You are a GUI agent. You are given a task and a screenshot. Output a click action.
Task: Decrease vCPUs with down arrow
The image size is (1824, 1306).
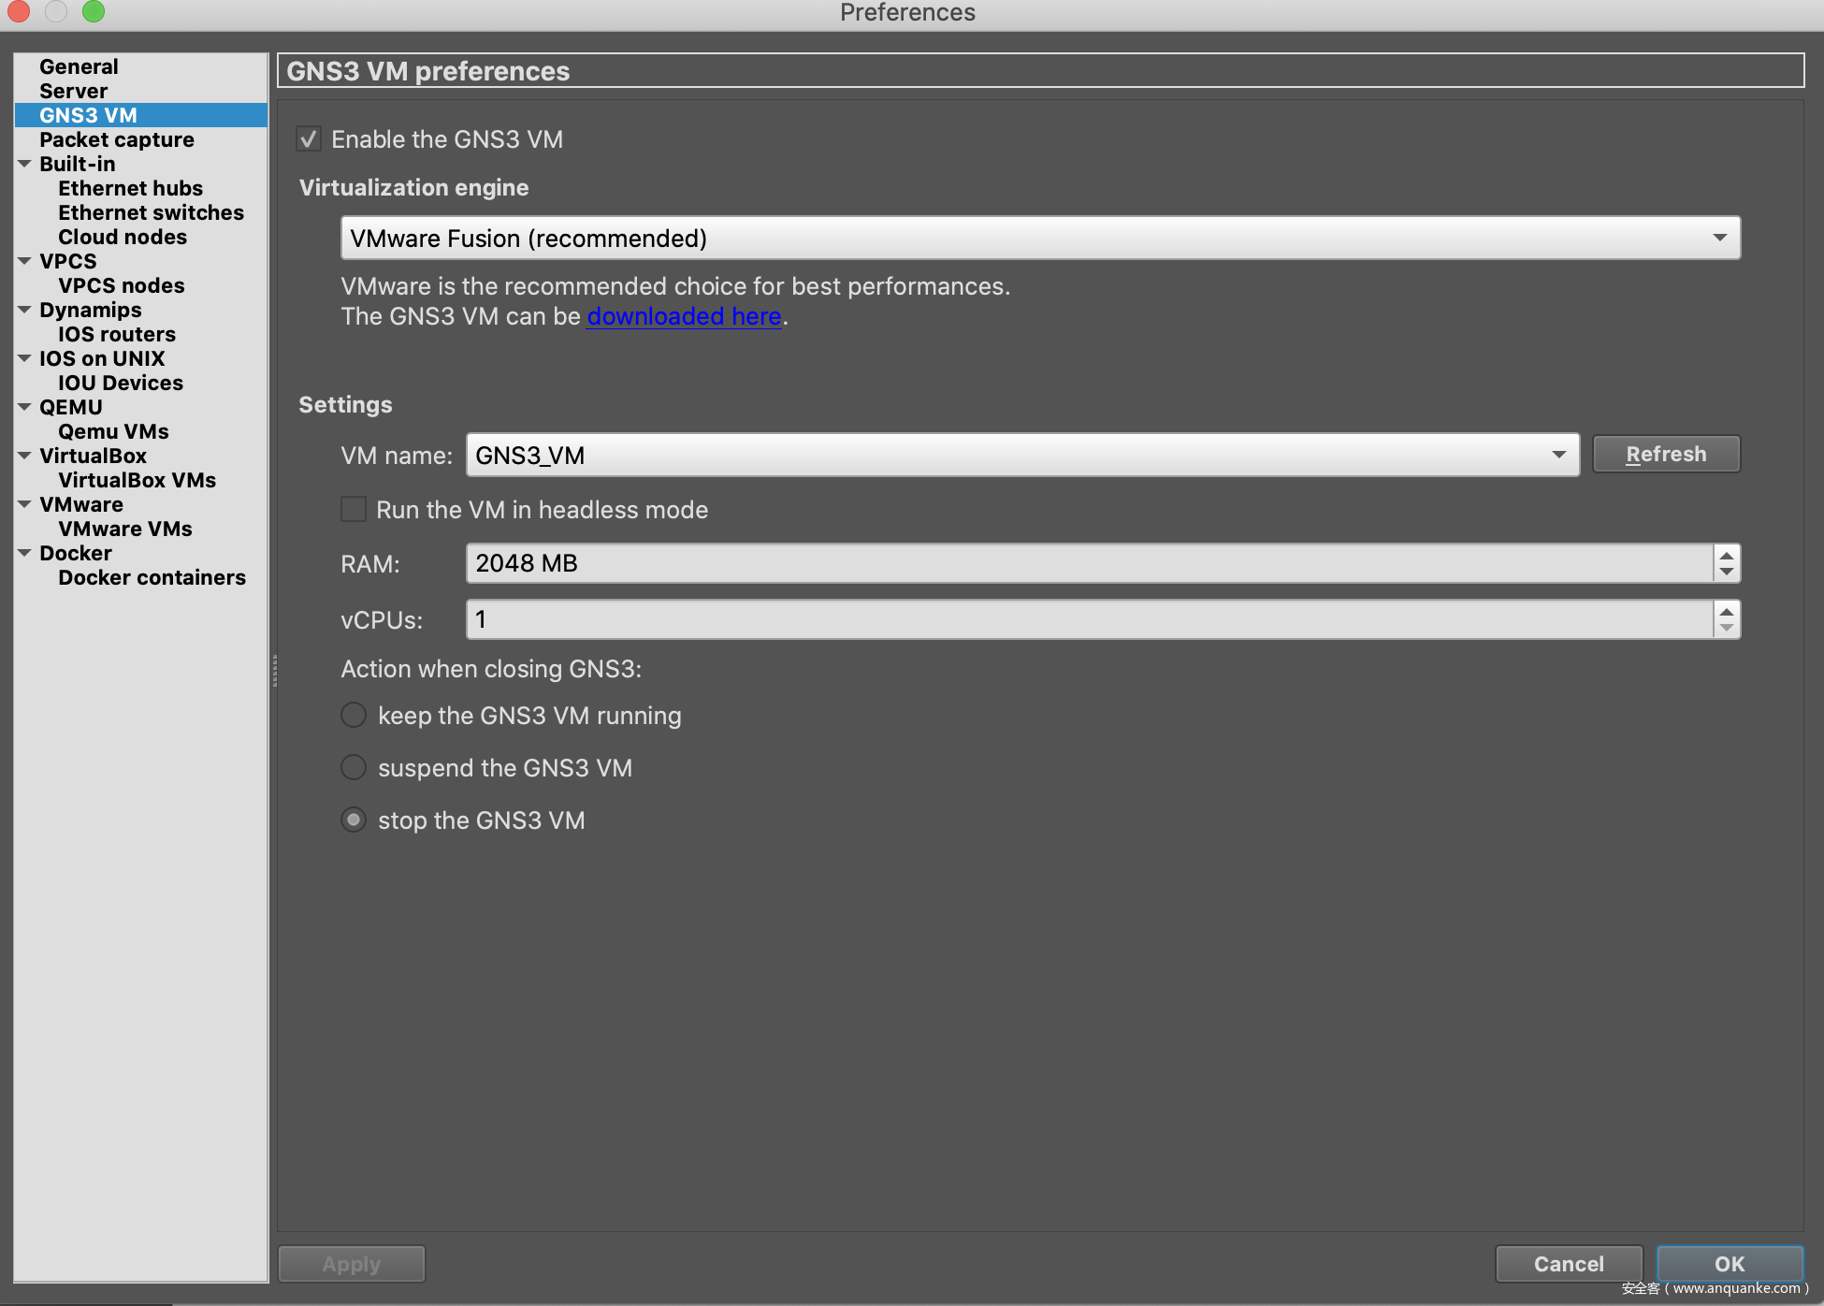[x=1727, y=628]
